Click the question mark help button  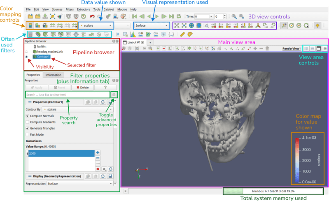[105, 88]
